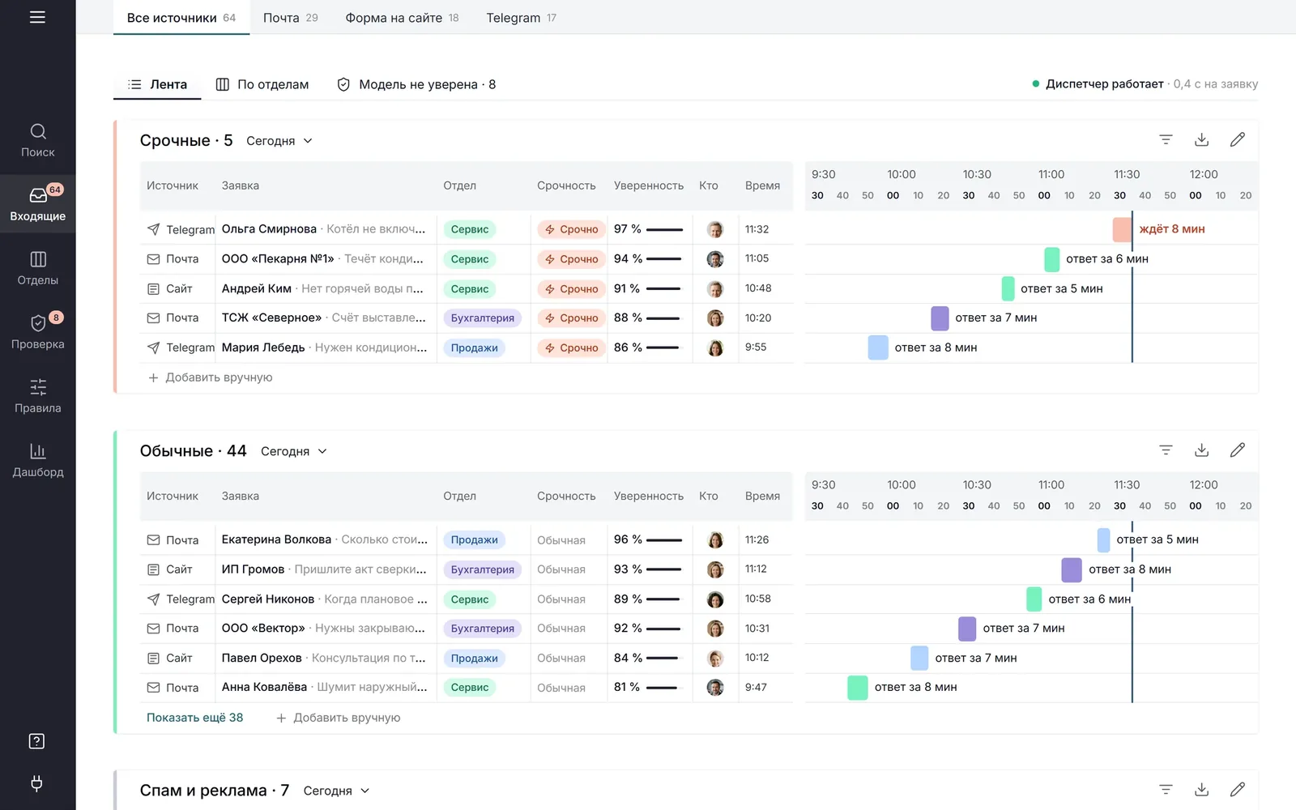Screen dimensions: 1296x810
Task: Open Дашборд in the sidebar
Action: [x=38, y=460]
